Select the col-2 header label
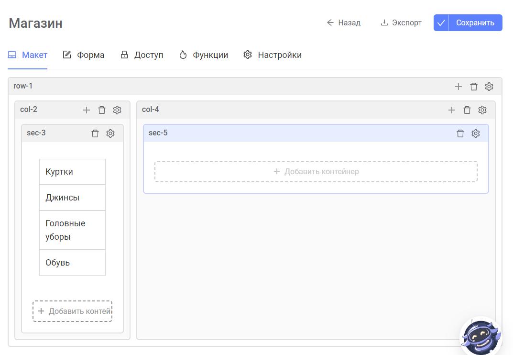Image resolution: width=513 pixels, height=355 pixels. point(29,110)
